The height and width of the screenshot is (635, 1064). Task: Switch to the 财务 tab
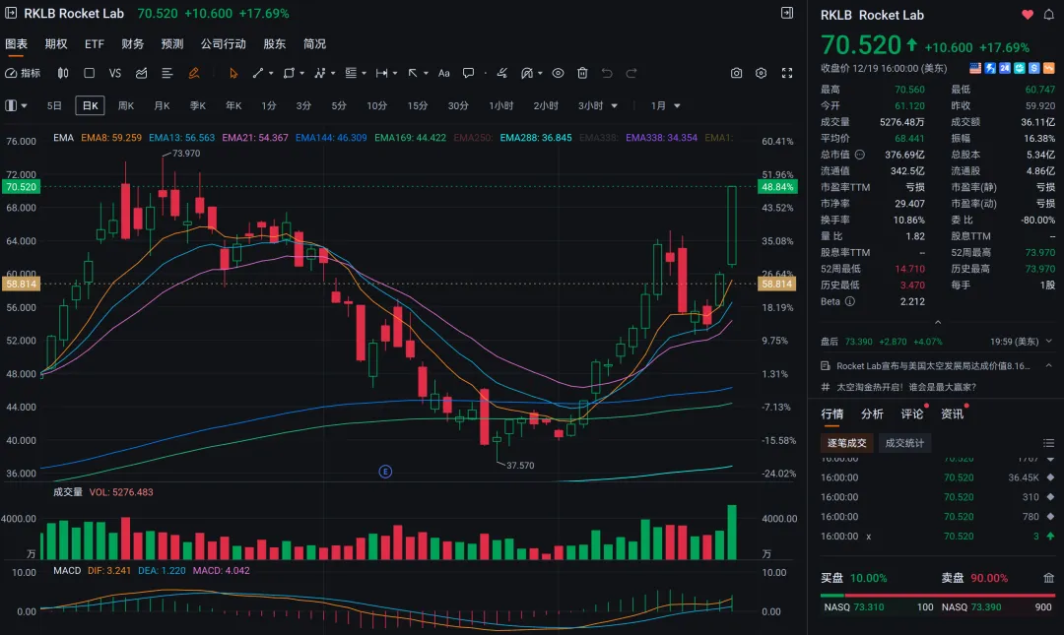point(133,44)
